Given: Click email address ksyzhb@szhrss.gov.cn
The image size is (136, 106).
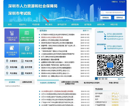Looking at the screenshot, I should pos(115,49).
